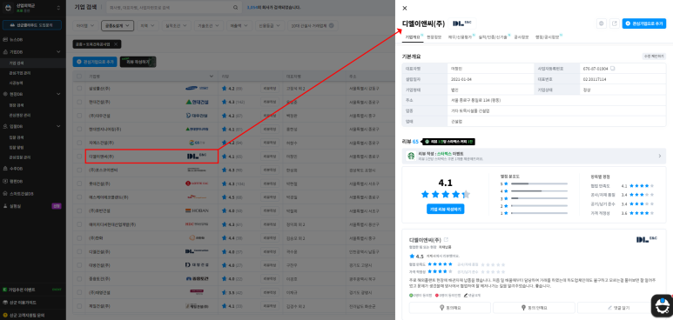
Task: Open the 공종&설계 filter dropdown
Action: click(118, 26)
